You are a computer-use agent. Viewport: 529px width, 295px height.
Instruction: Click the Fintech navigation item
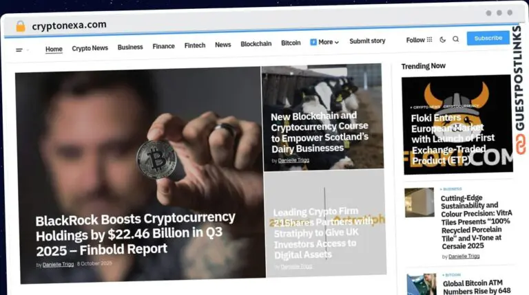[195, 45]
